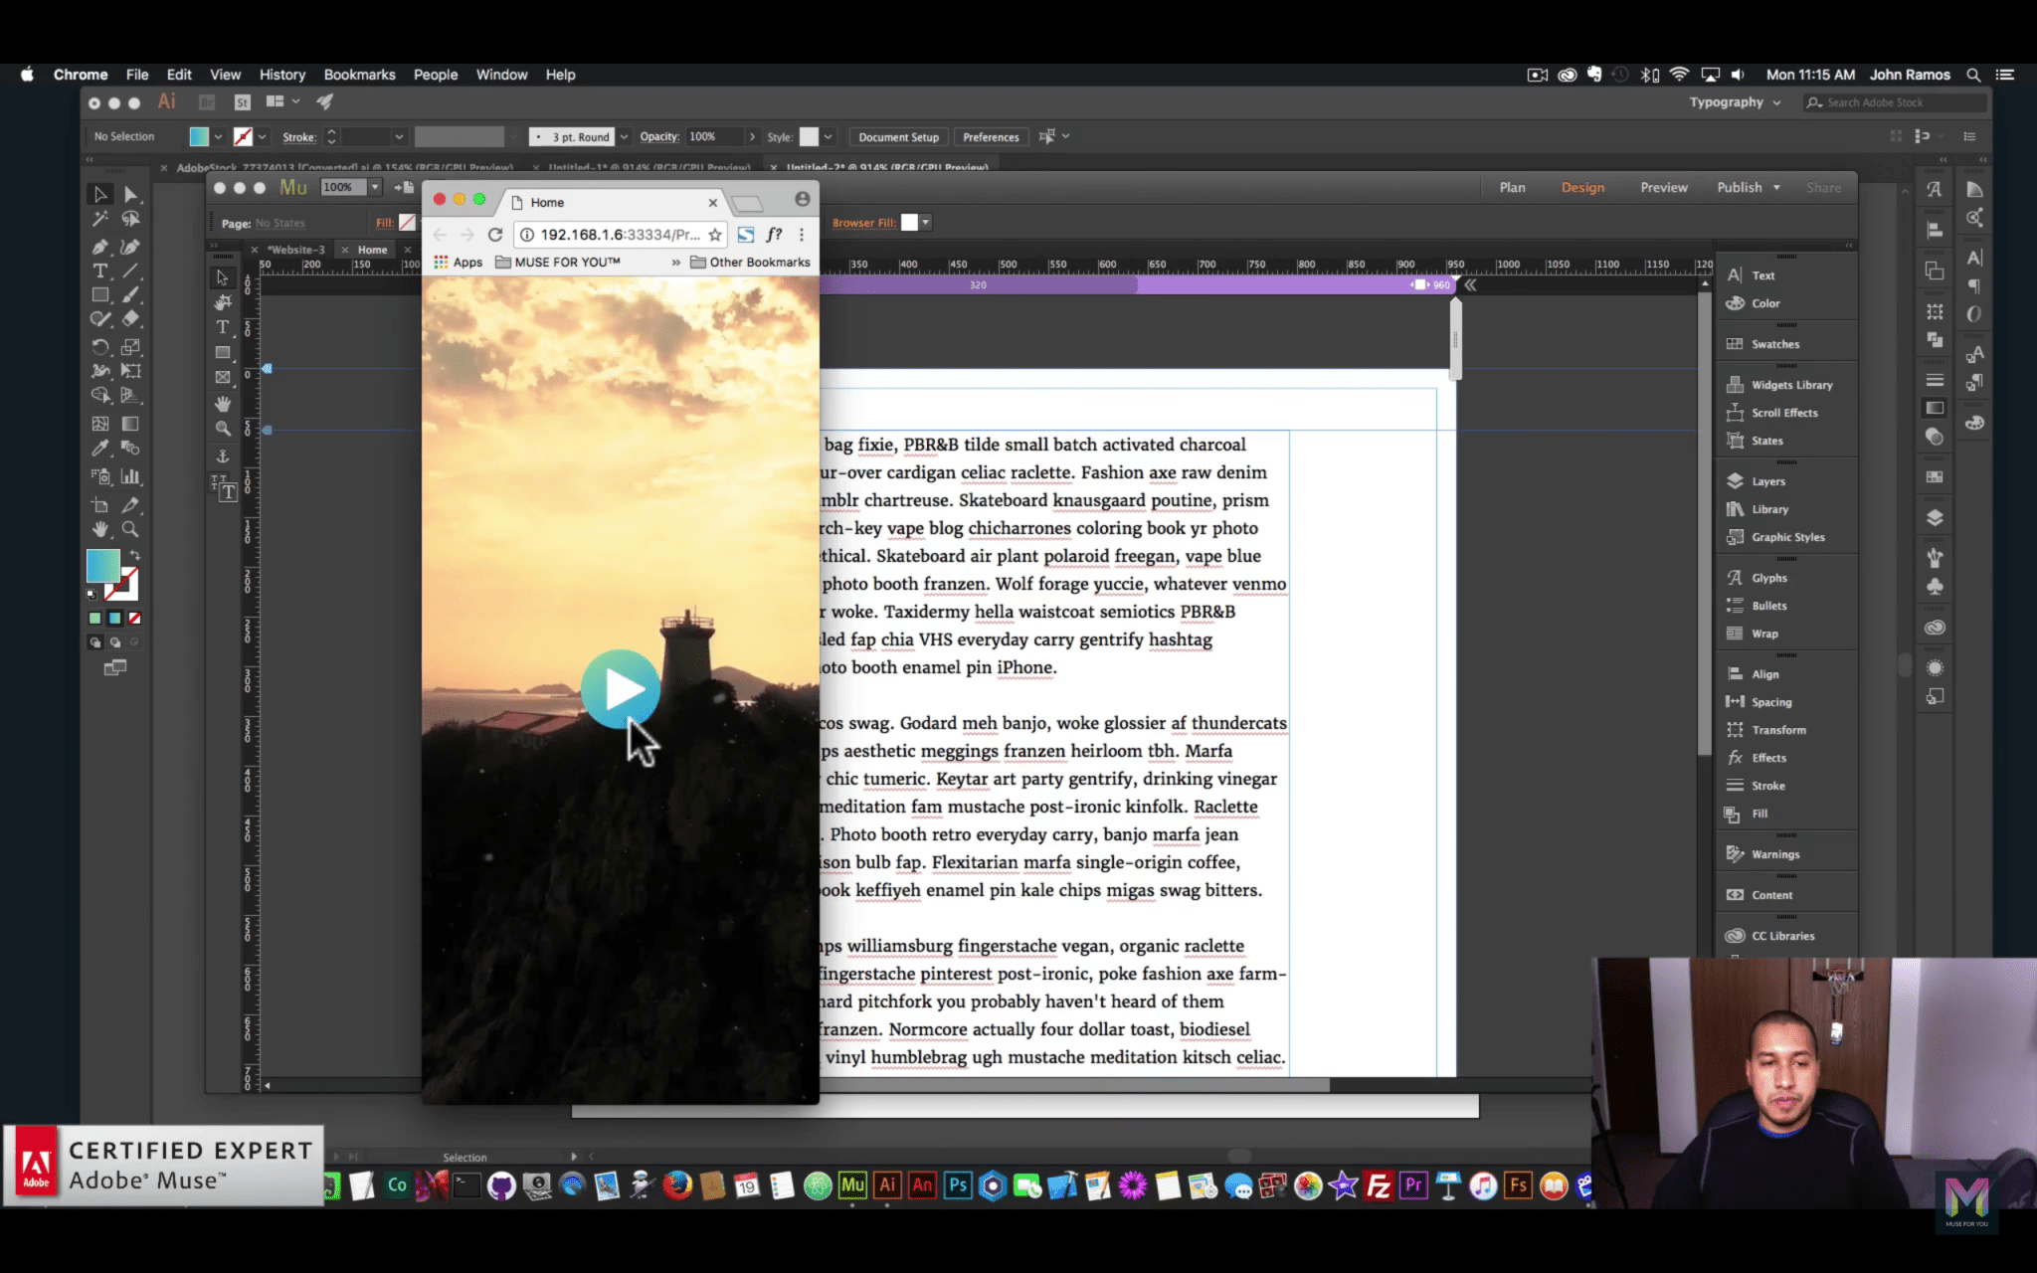Select the Type tool in Illustrator toolbar
The height and width of the screenshot is (1273, 2037).
99,271
